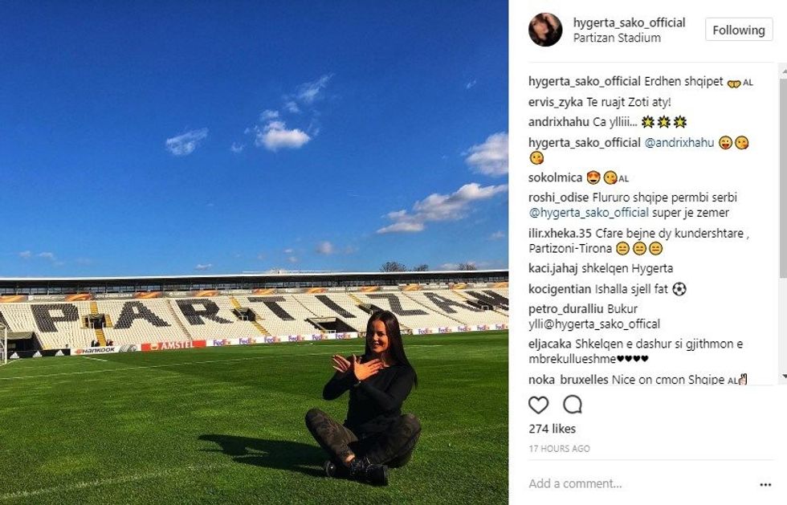Open the 17 HOURS AGO timestamp
The height and width of the screenshot is (505, 787).
click(x=559, y=448)
